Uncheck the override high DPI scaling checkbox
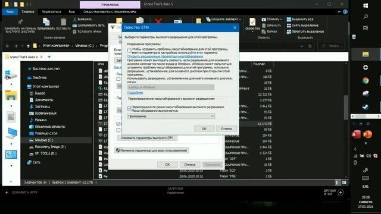Screen dimensions: 381x214 point(129,108)
